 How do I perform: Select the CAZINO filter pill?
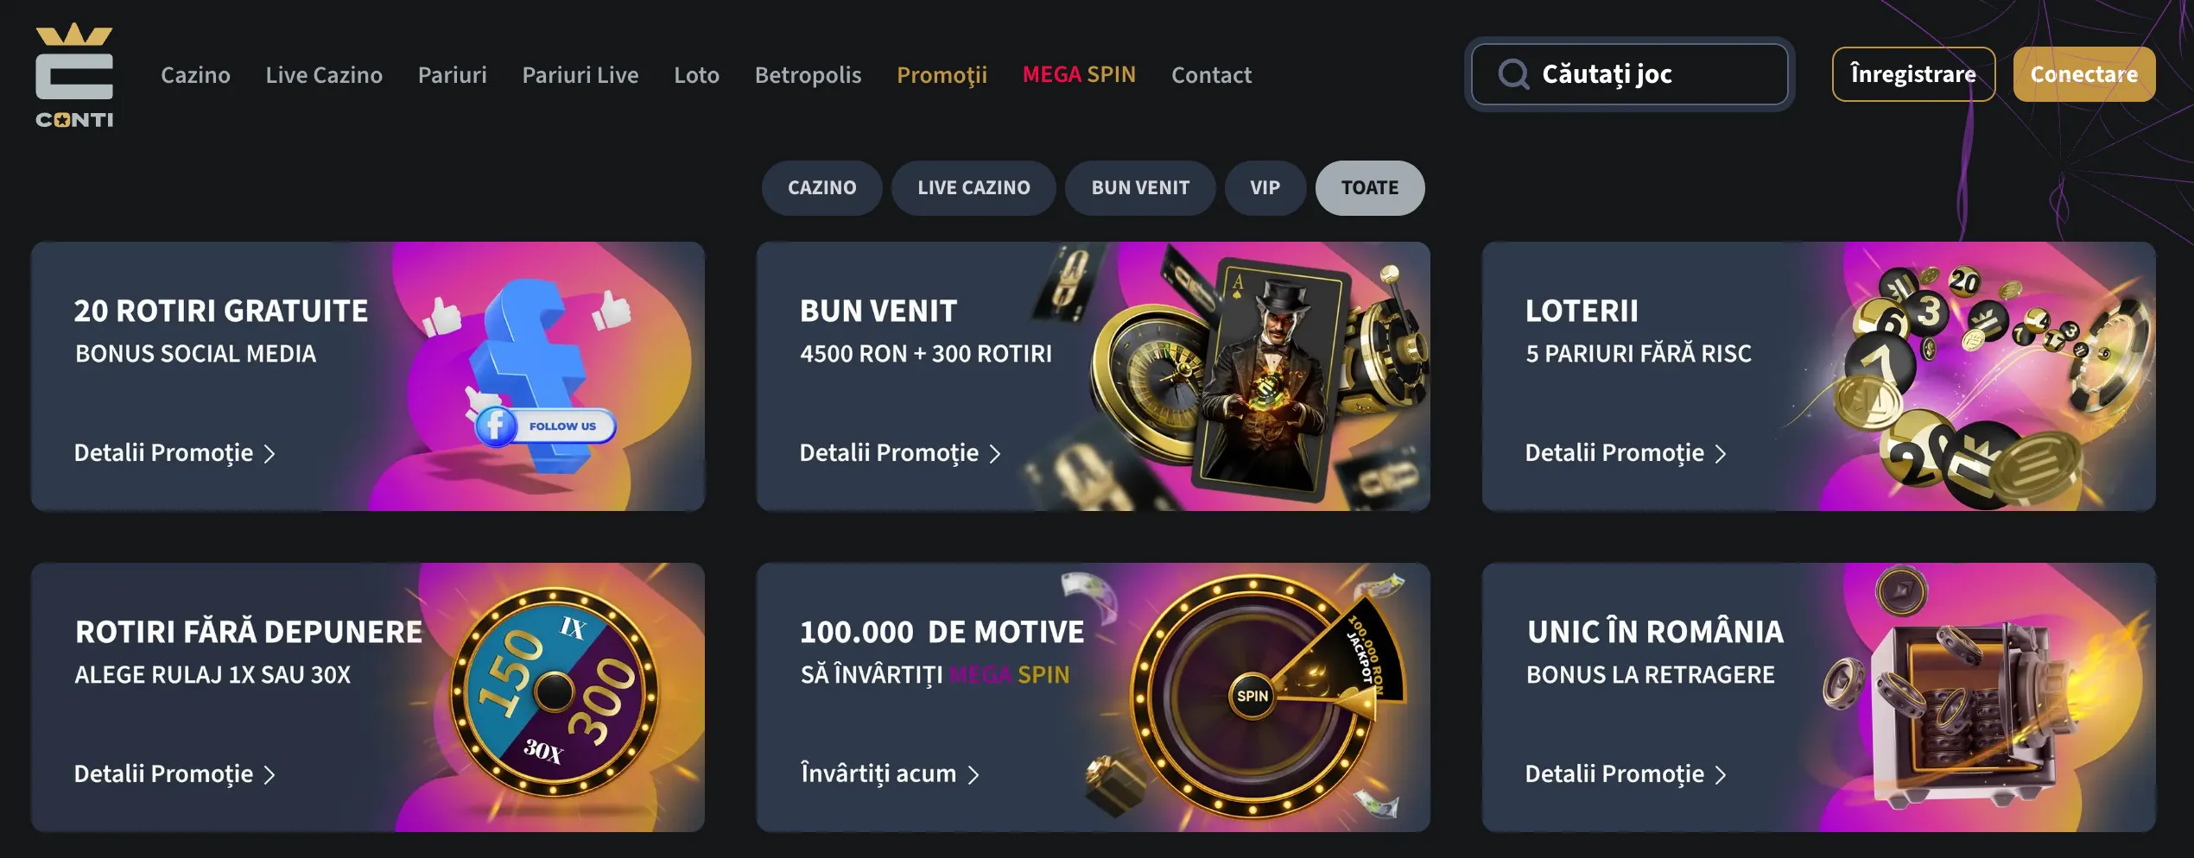pyautogui.click(x=821, y=187)
